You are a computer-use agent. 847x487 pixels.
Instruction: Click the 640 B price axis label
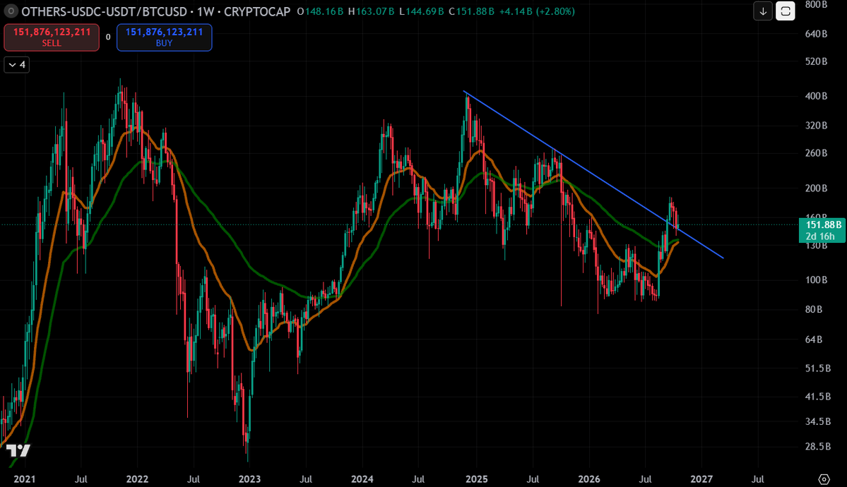pyautogui.click(x=816, y=34)
